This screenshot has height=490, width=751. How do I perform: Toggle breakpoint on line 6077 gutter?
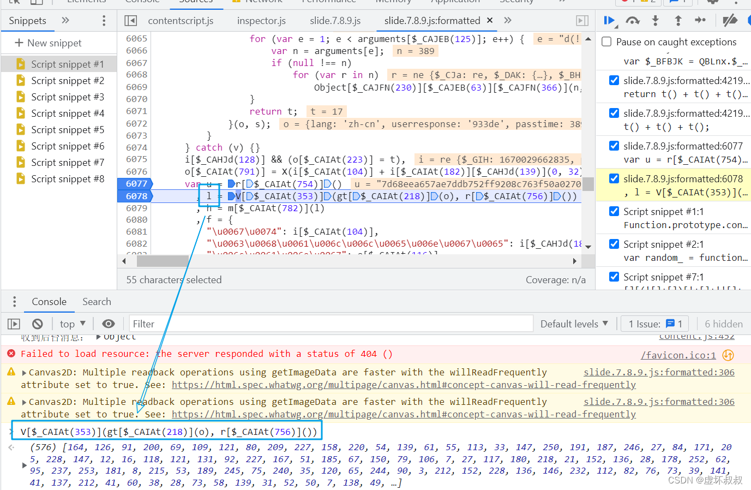coord(136,184)
